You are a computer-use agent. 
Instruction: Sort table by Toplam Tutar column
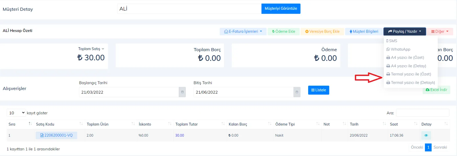pos(200,124)
